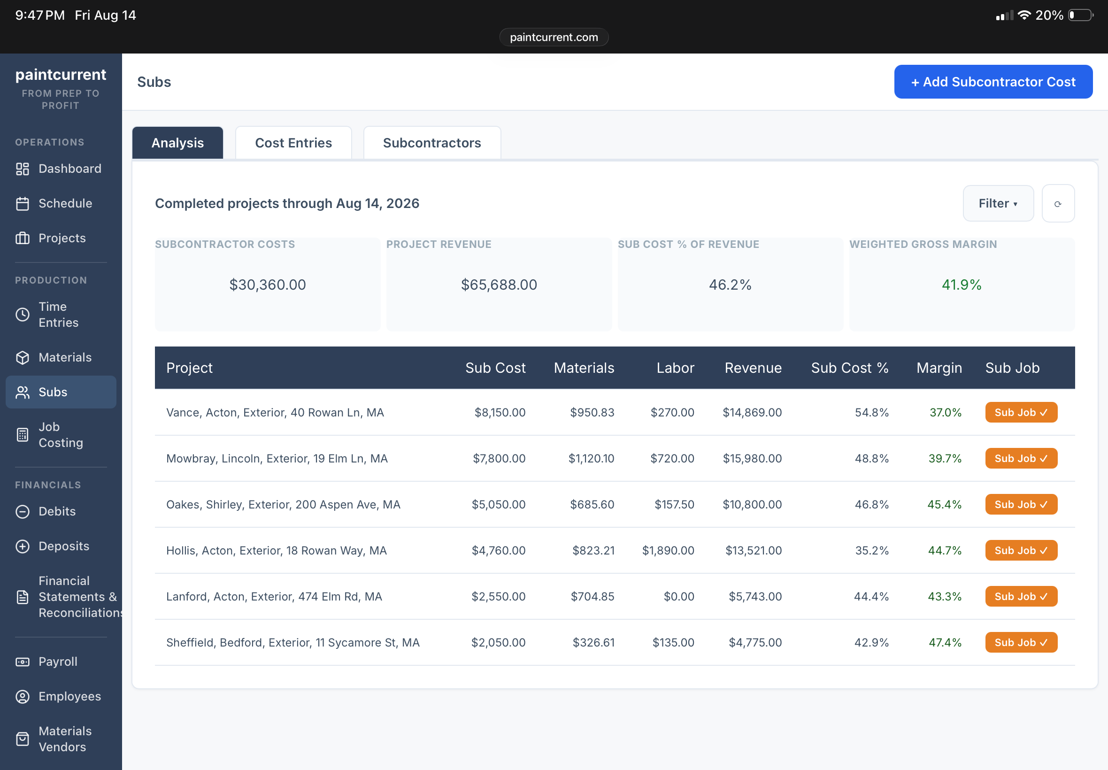
Task: Click the paintcurrent logo text
Action: pyautogui.click(x=61, y=75)
